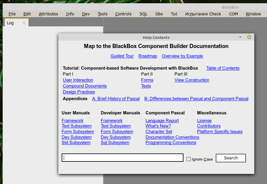Enable the Ignore Case checkbox
267x184 pixels.
(188, 159)
